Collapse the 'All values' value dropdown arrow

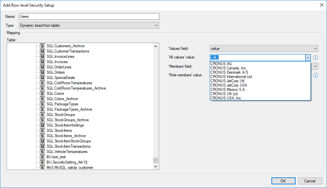pos(308,58)
